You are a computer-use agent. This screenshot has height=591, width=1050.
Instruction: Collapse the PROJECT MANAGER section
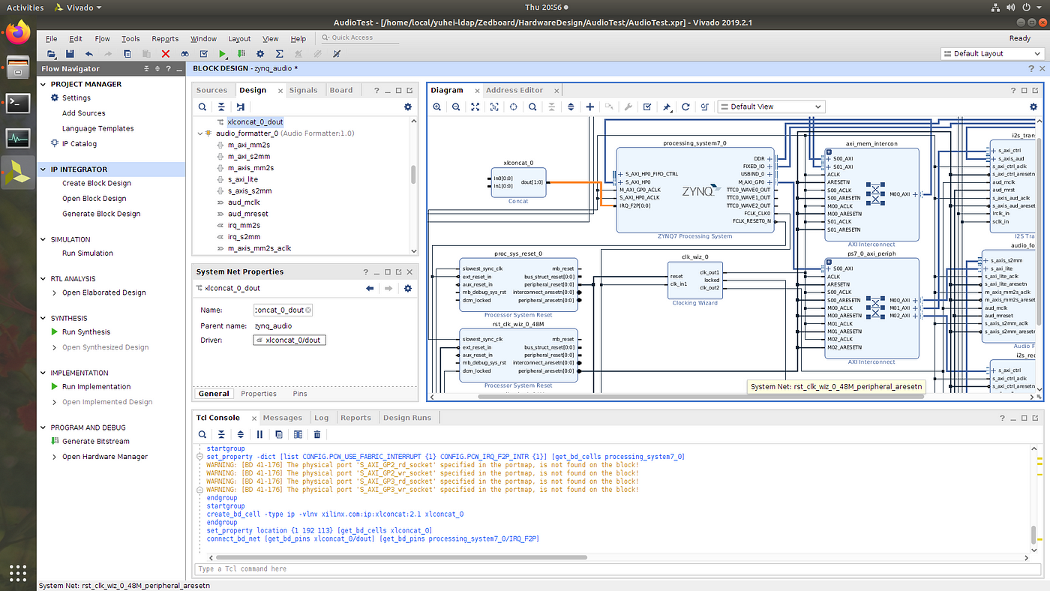coord(44,84)
